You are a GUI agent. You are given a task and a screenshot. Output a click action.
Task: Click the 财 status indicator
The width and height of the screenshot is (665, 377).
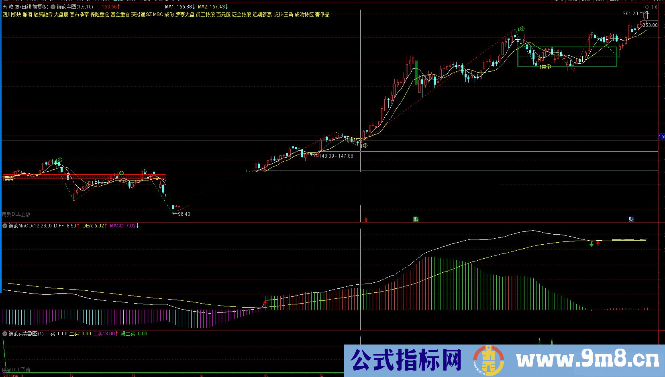tap(631, 219)
